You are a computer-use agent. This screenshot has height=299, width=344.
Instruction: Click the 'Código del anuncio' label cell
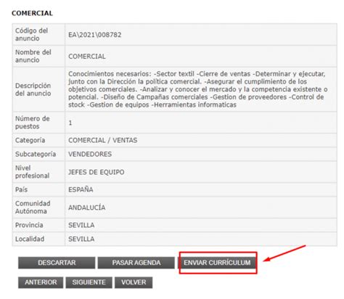(38, 35)
